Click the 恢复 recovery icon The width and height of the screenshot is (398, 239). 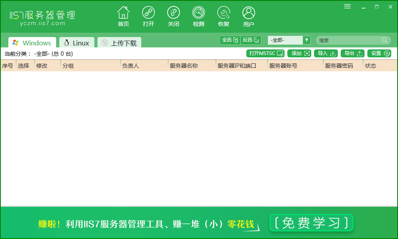point(224,16)
